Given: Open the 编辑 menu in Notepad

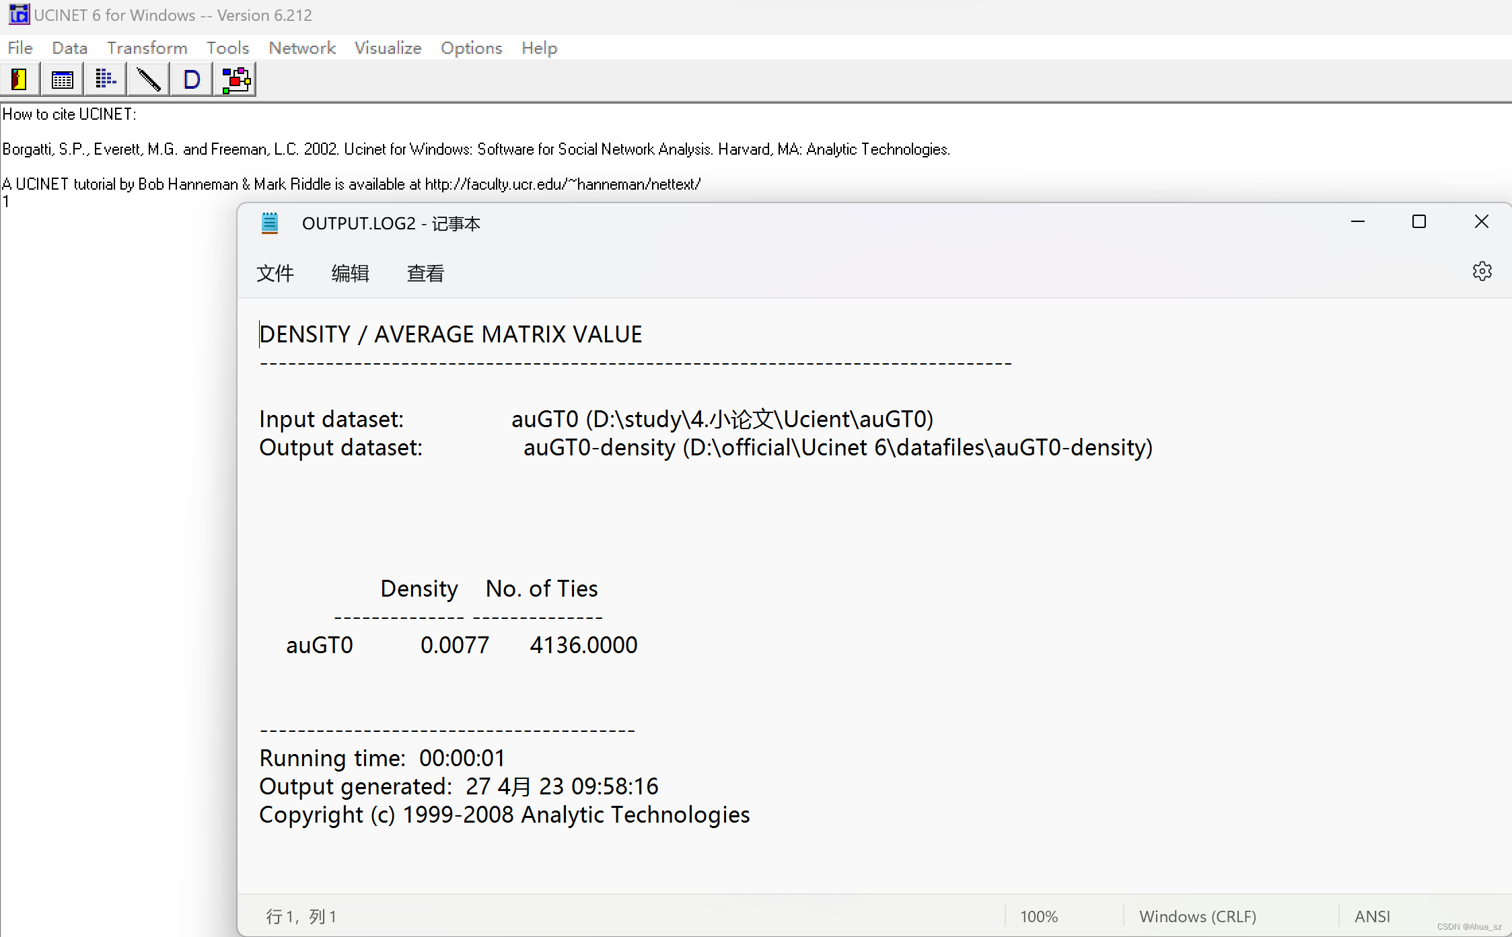Looking at the screenshot, I should click(350, 273).
